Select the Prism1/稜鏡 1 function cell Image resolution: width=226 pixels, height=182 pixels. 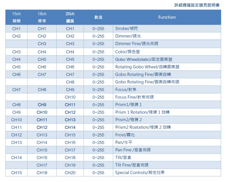point(129,105)
